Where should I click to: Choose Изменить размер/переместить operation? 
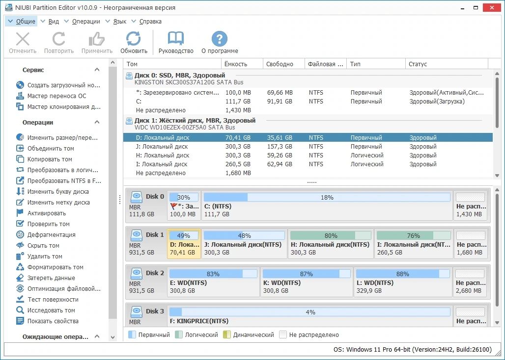pyautogui.click(x=57, y=137)
